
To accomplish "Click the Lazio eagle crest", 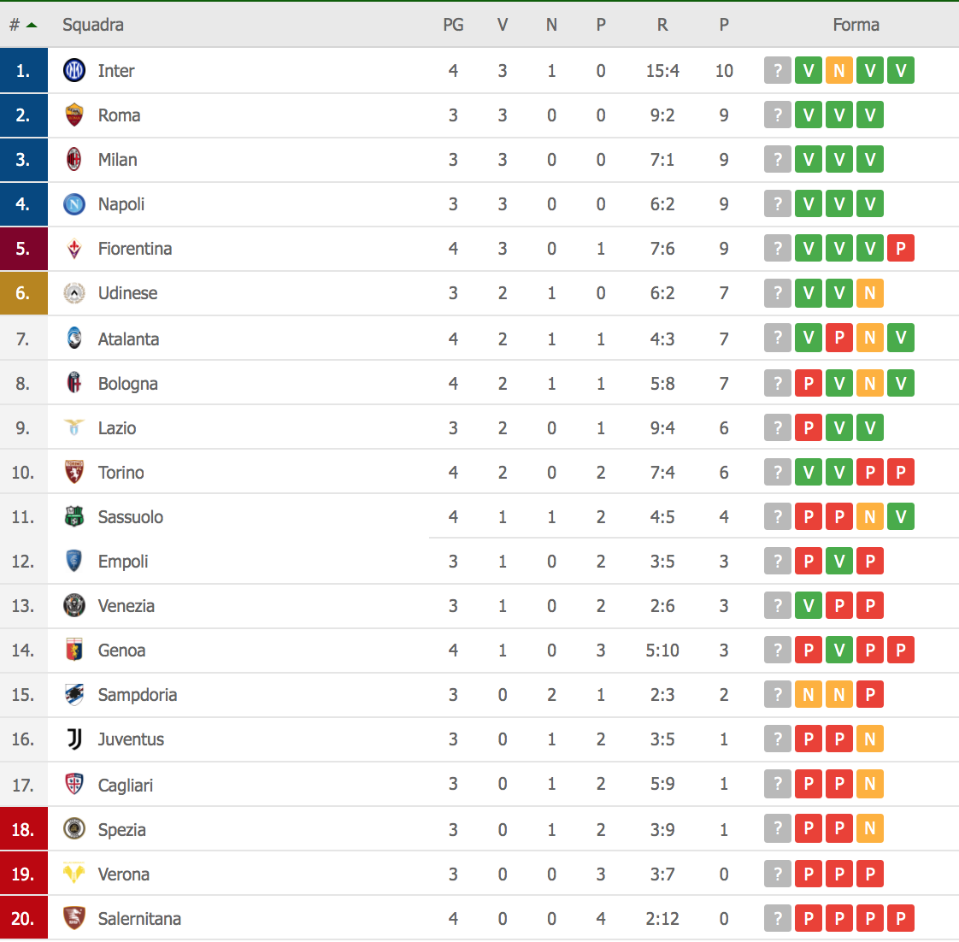I will point(74,428).
